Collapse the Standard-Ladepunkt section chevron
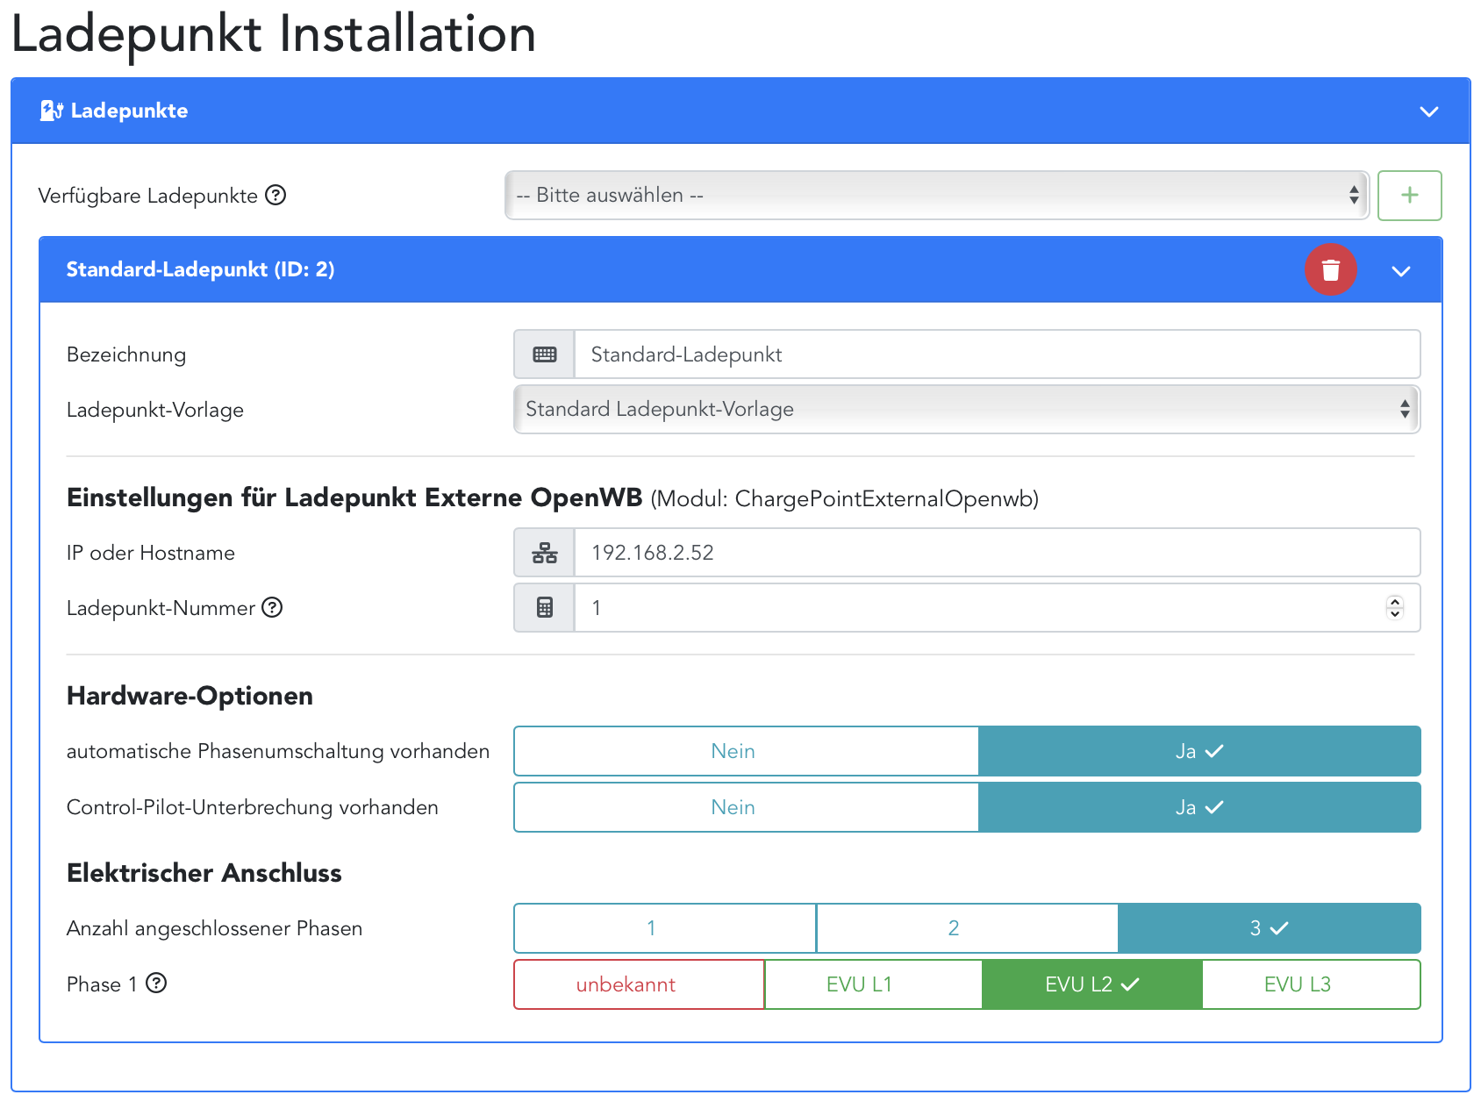 [1400, 270]
